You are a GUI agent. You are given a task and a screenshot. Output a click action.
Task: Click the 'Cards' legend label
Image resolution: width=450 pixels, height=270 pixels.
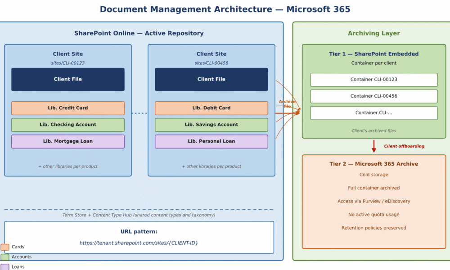point(18,247)
